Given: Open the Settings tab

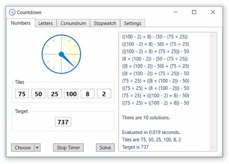Looking at the screenshot, I should (132, 23).
